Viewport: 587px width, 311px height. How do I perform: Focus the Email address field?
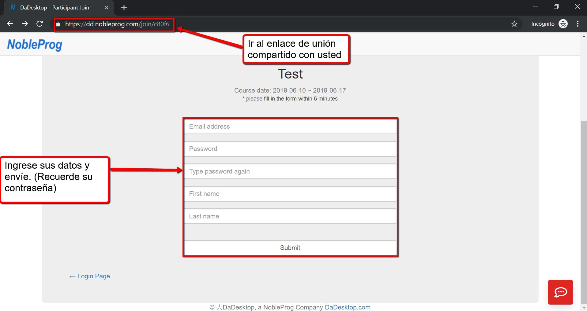pyautogui.click(x=290, y=126)
